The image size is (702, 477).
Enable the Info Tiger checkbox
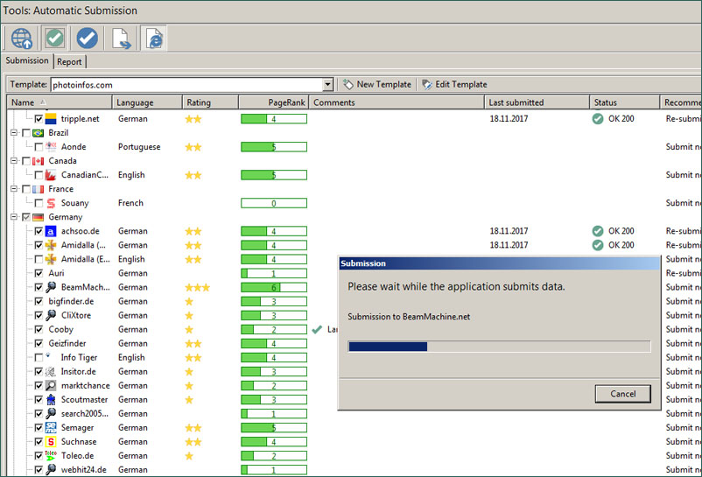tap(39, 357)
